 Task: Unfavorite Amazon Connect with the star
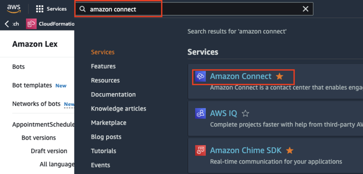point(280,76)
